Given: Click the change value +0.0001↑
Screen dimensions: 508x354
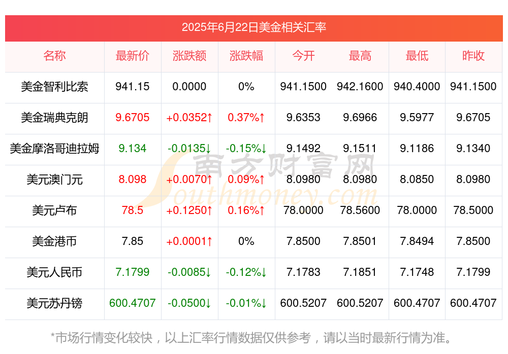Looking at the screenshot, I should (189, 241).
